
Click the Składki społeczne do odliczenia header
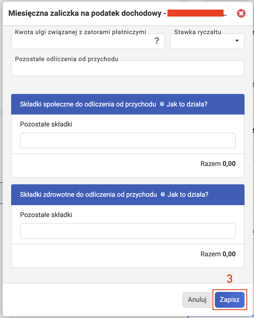point(88,104)
